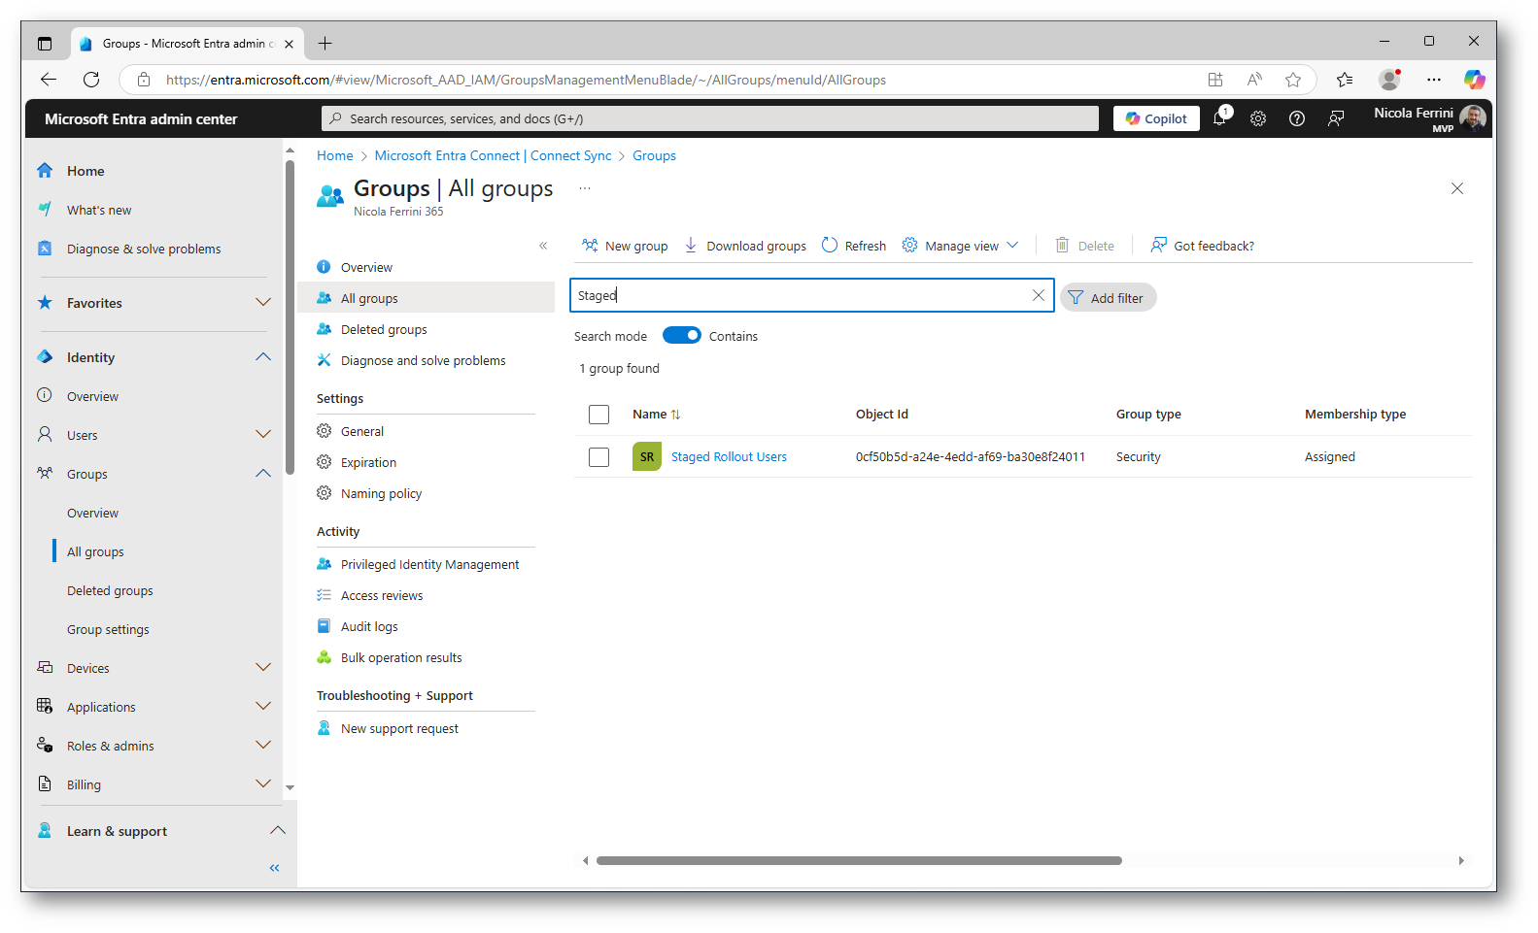Collapse the Groups navigation item

[263, 474]
